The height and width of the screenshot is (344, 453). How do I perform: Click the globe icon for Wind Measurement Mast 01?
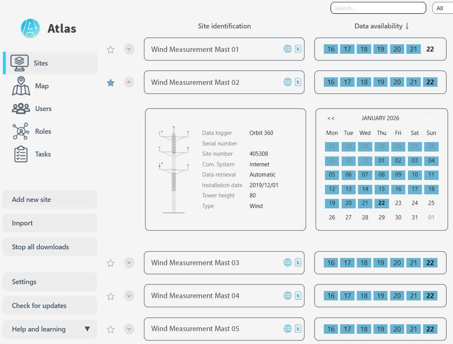pos(287,49)
